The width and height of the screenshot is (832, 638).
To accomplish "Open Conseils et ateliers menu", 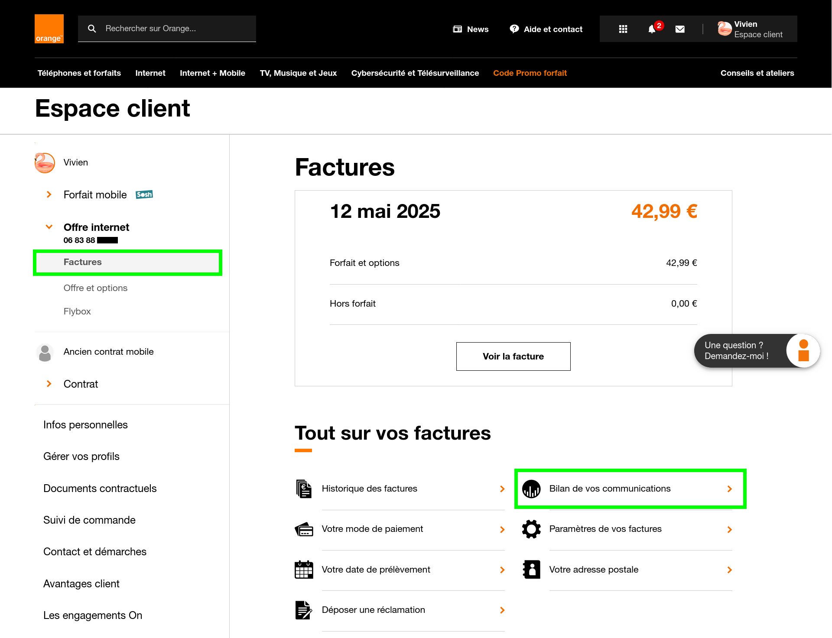I will tap(757, 73).
